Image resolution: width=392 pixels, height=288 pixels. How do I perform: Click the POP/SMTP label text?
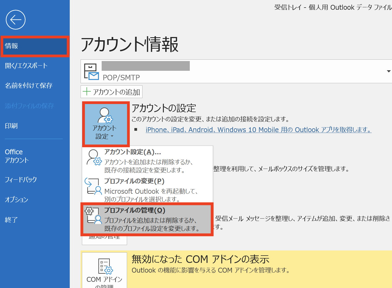point(121,78)
